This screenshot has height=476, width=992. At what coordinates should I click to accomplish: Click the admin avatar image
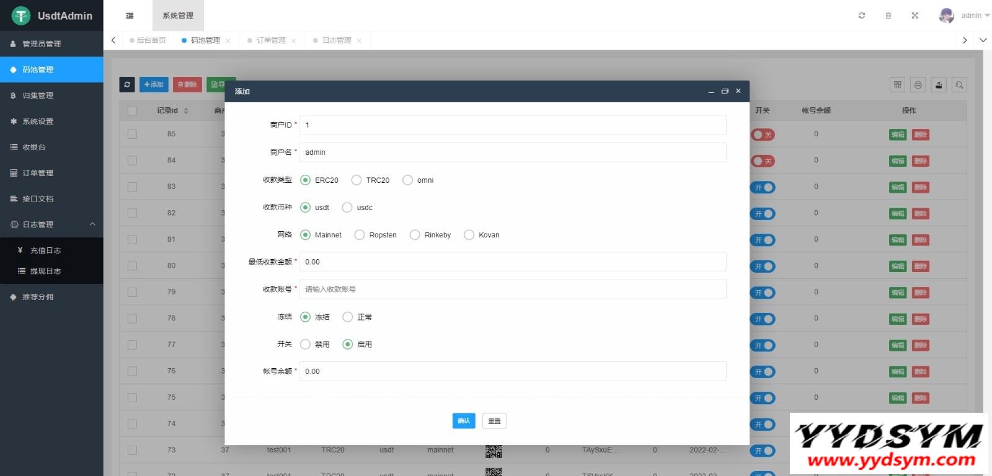click(946, 15)
